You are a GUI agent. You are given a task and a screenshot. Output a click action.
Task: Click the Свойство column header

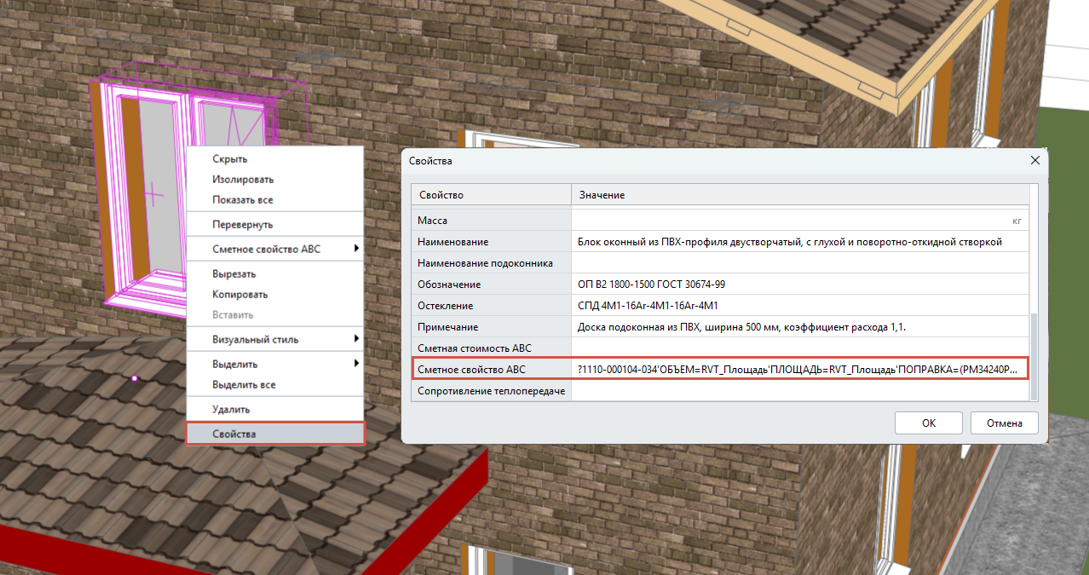491,195
